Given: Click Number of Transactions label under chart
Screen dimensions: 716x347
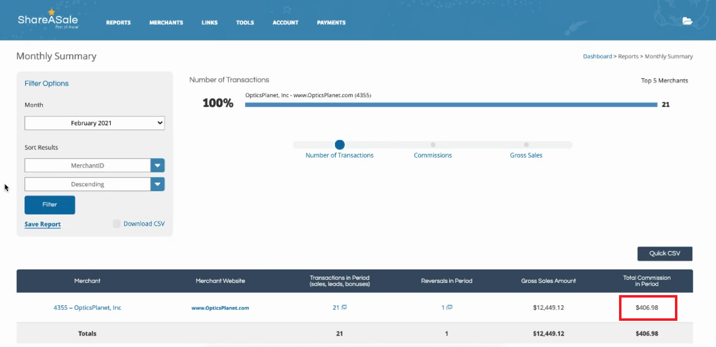Looking at the screenshot, I should (x=339, y=155).
